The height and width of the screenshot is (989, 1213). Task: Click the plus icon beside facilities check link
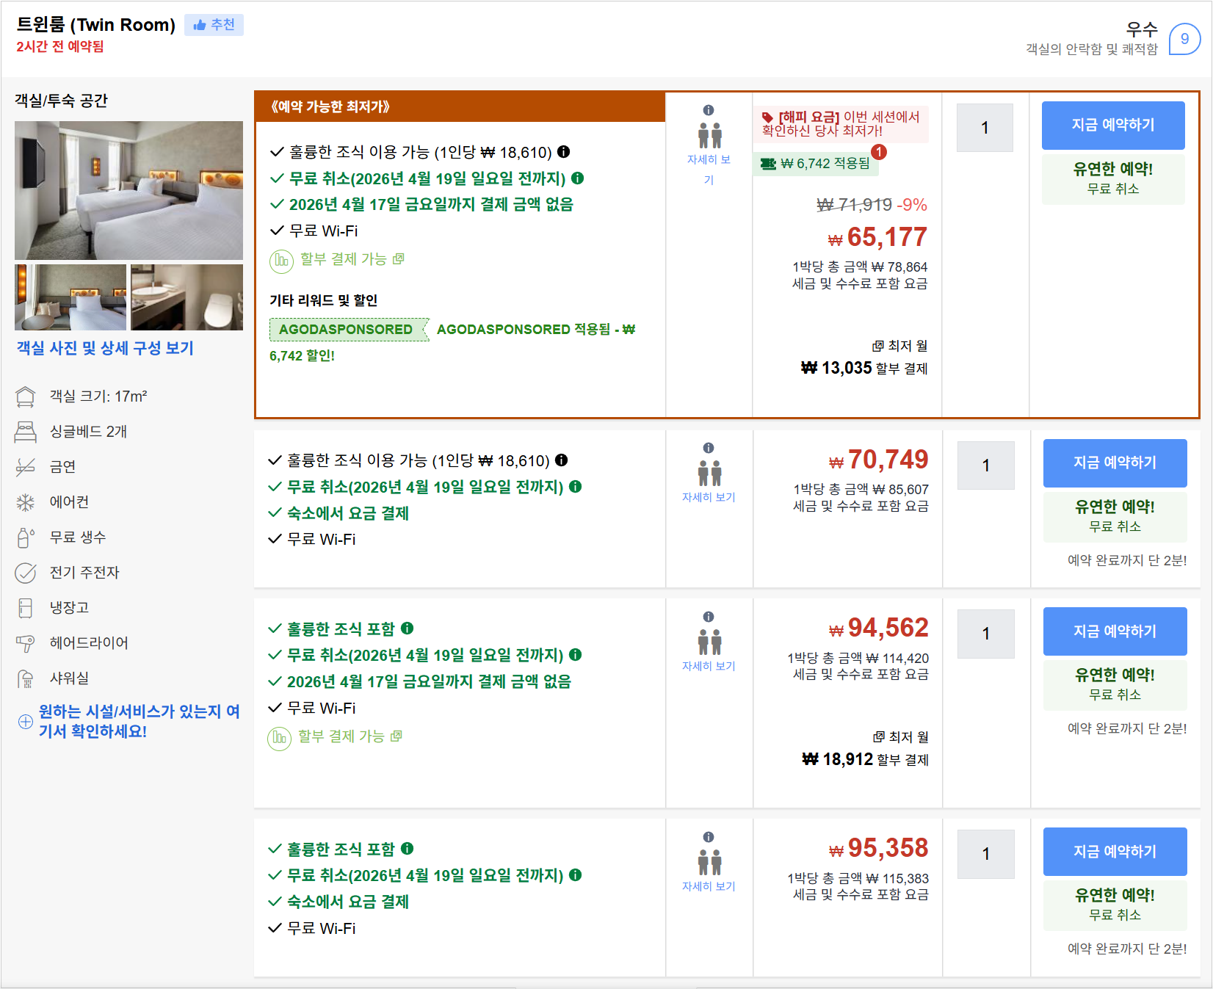[x=25, y=721]
